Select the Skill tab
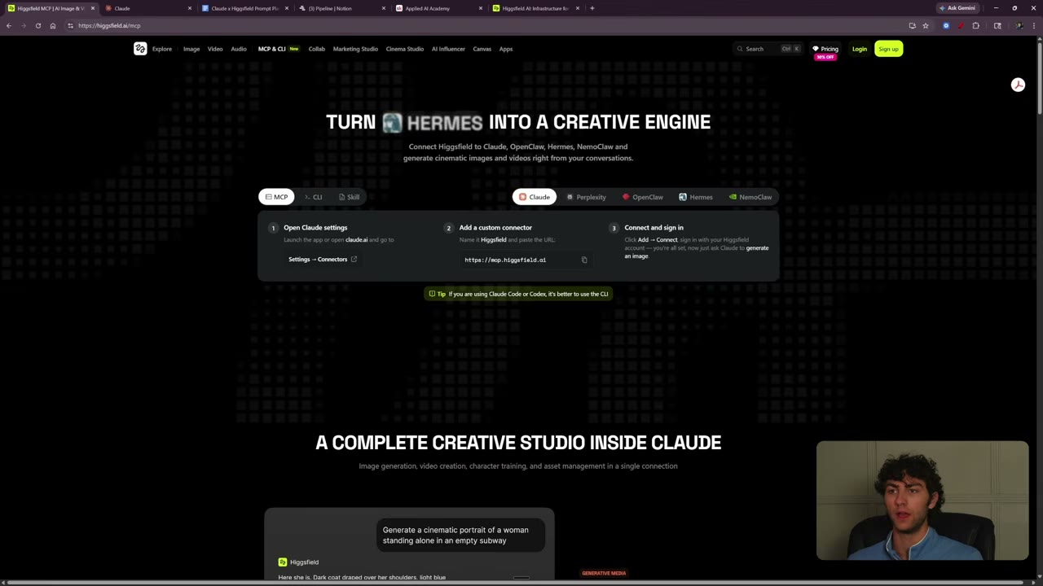This screenshot has height=586, width=1043. [349, 197]
